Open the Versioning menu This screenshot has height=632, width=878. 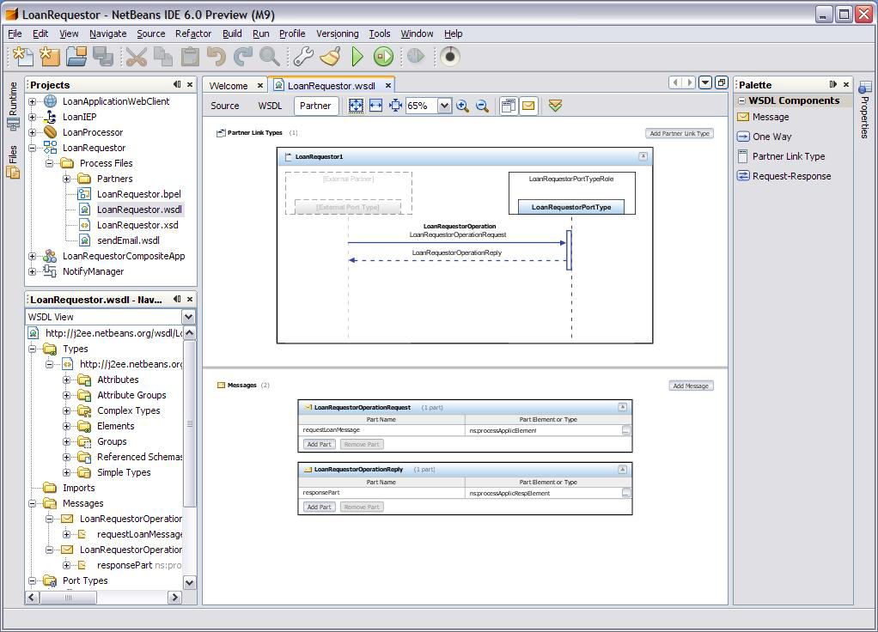337,33
